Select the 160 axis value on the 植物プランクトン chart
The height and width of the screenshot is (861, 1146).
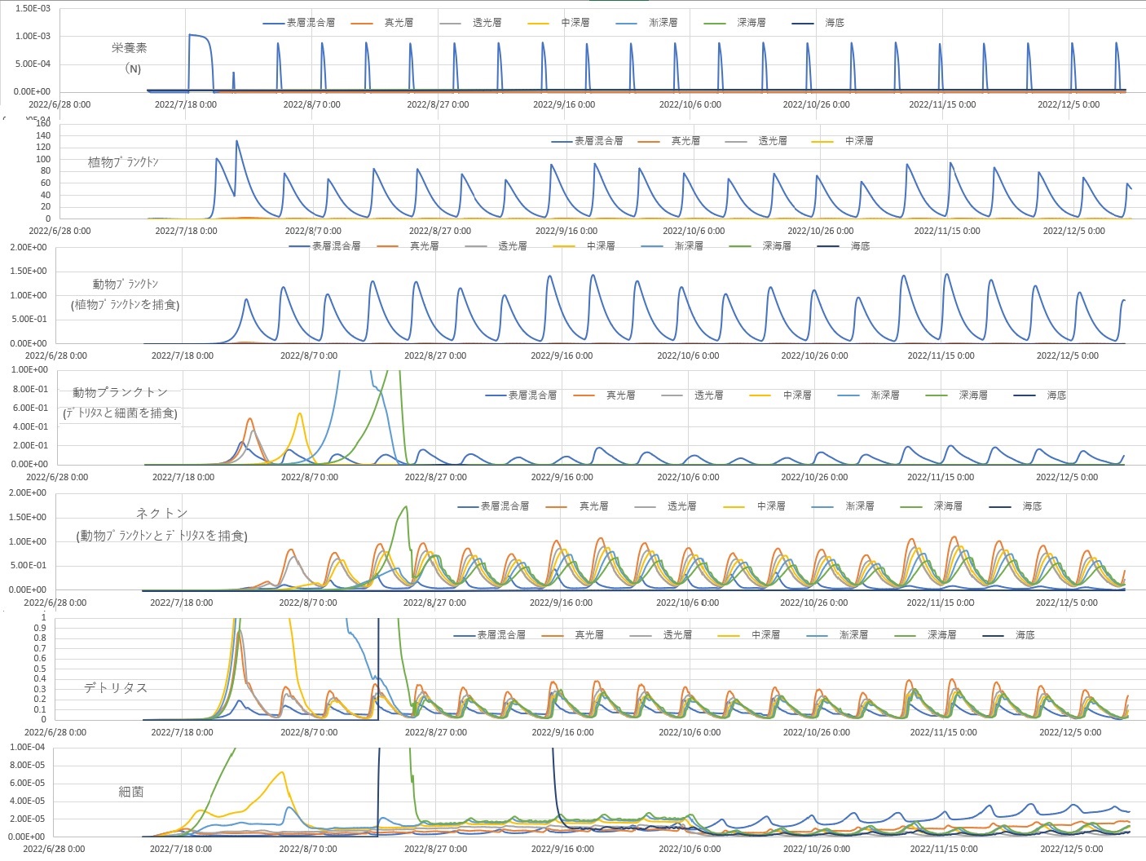point(43,125)
